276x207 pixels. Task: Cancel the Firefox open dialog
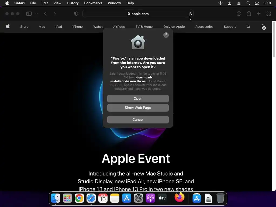click(138, 119)
